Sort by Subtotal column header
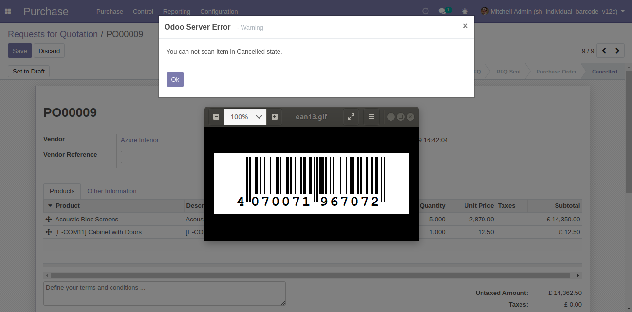632x312 pixels. [x=567, y=206]
